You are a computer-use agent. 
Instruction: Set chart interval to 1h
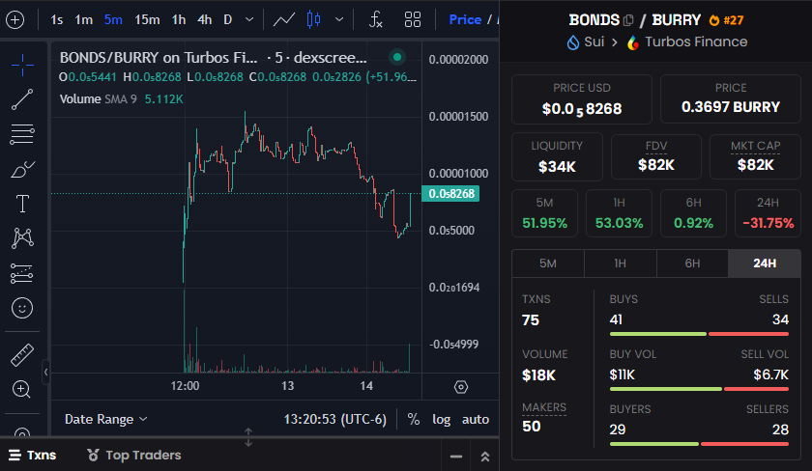(179, 19)
